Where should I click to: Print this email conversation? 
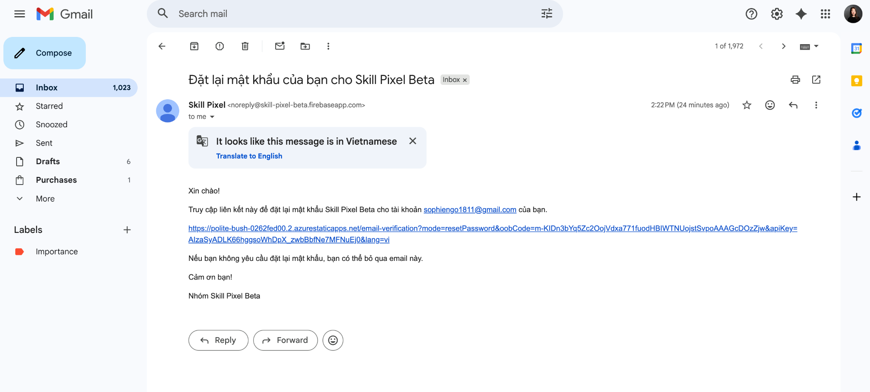(795, 80)
